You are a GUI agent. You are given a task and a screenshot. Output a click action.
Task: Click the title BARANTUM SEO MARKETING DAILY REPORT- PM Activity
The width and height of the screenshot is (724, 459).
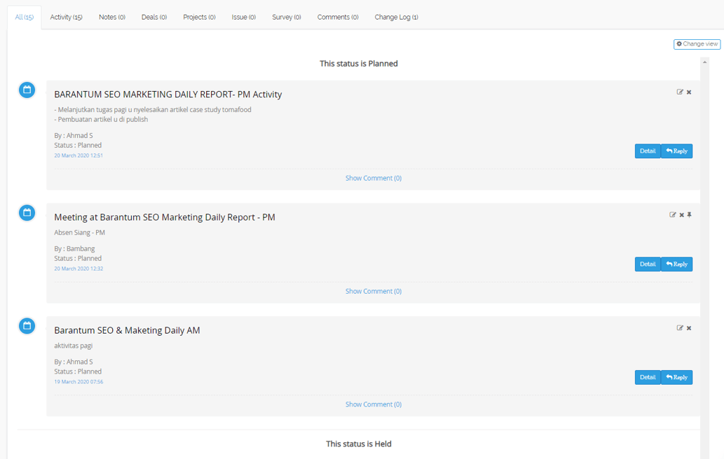(x=168, y=94)
